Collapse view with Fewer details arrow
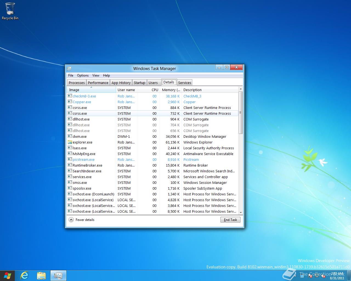This screenshot has width=351, height=281. coord(71,220)
